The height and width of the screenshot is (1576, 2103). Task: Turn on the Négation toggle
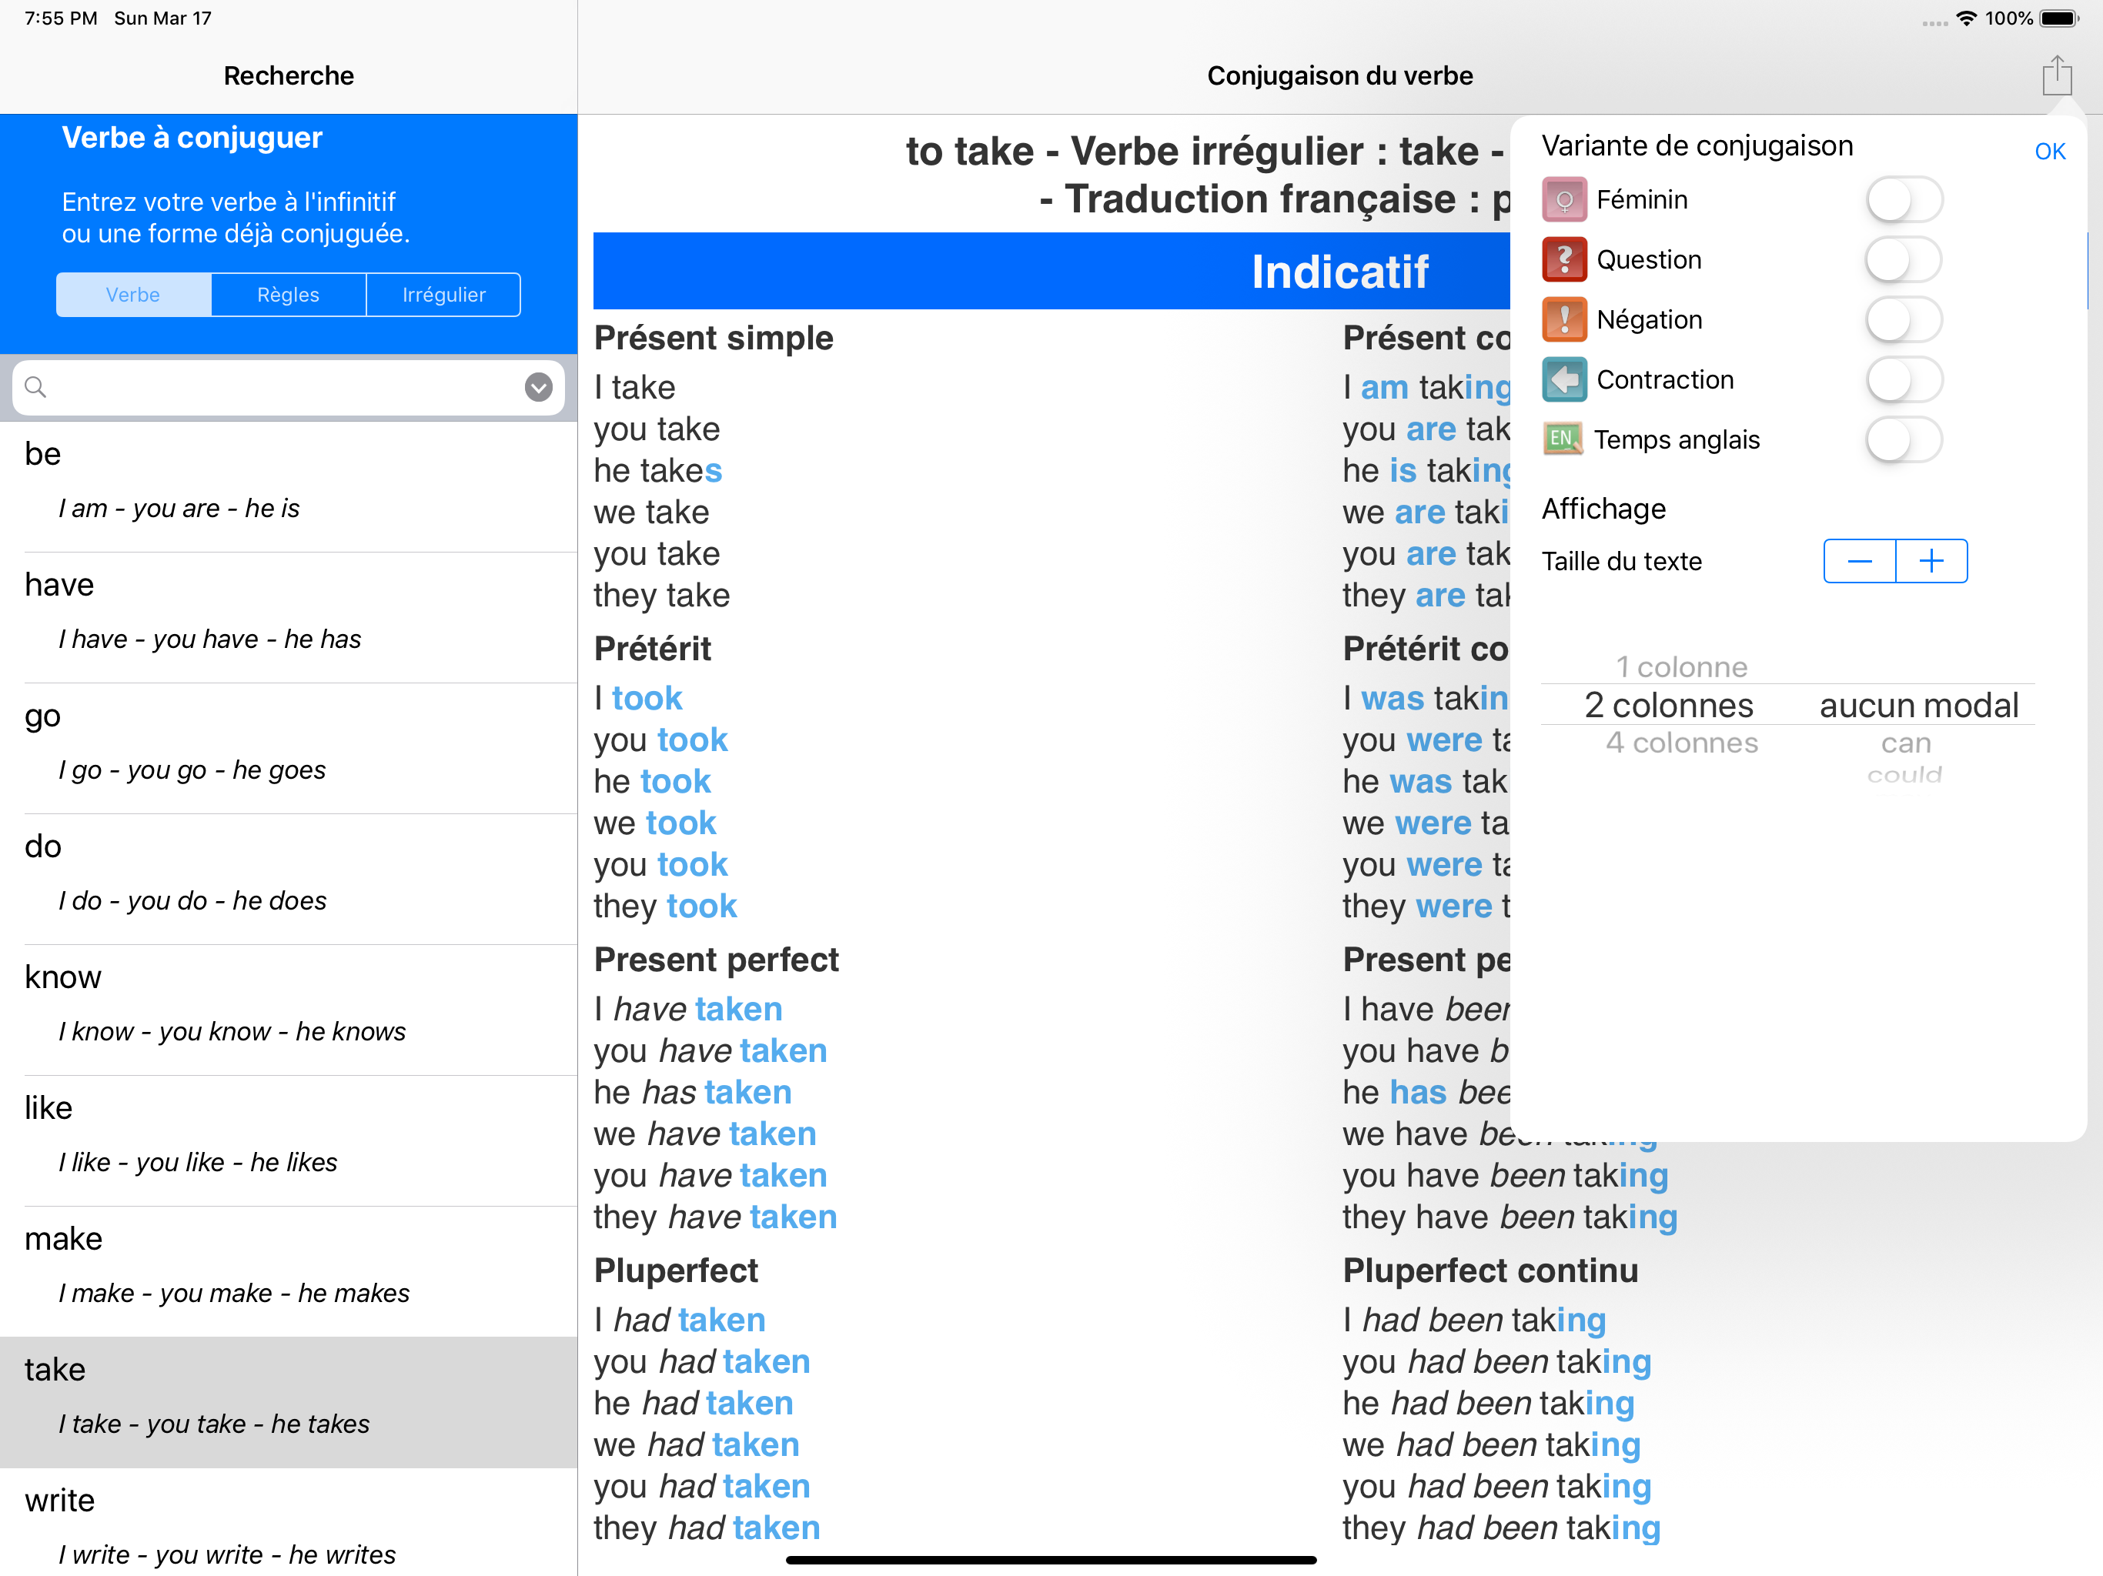tap(1904, 319)
